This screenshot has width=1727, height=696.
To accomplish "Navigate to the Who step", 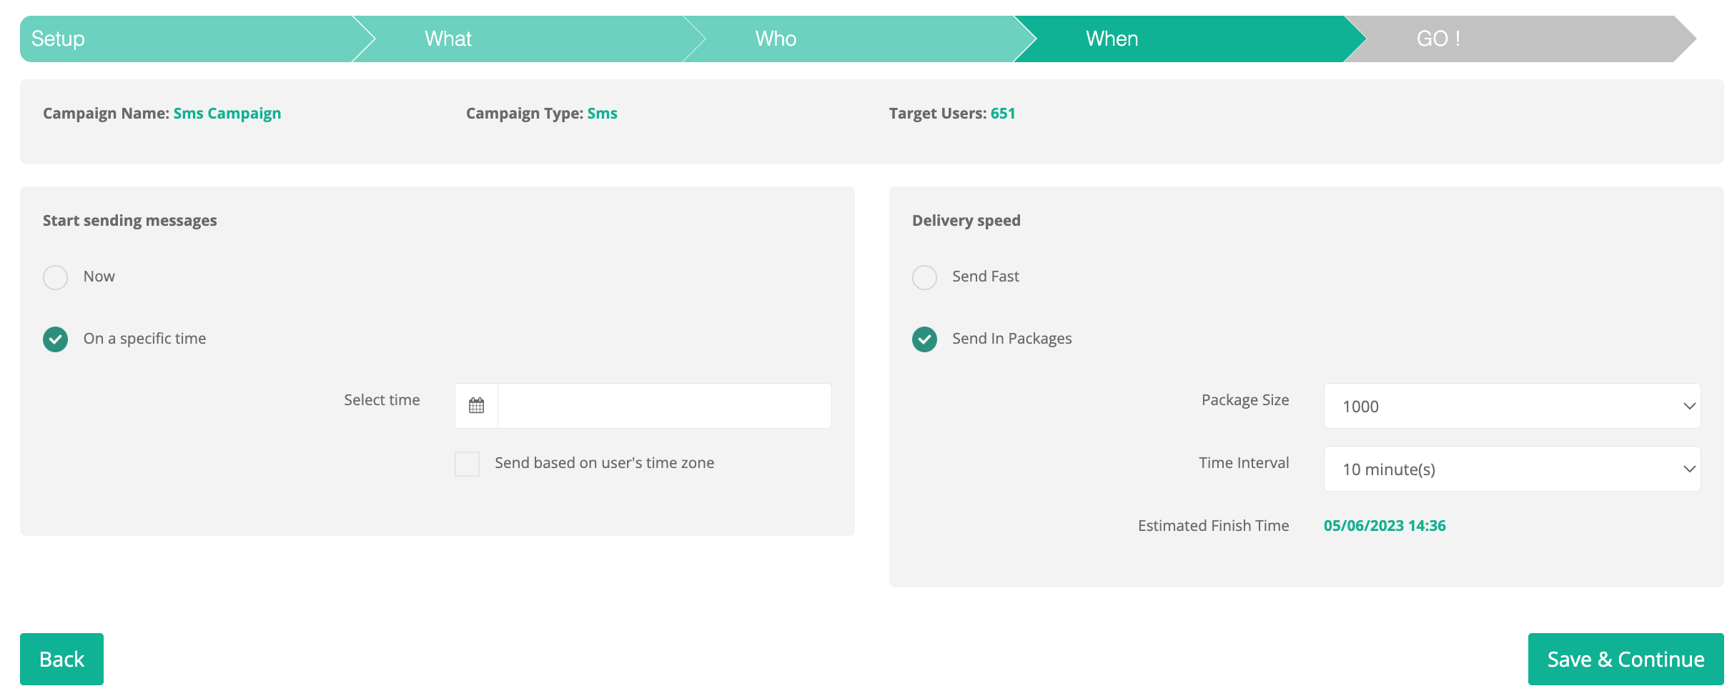I will (x=776, y=39).
